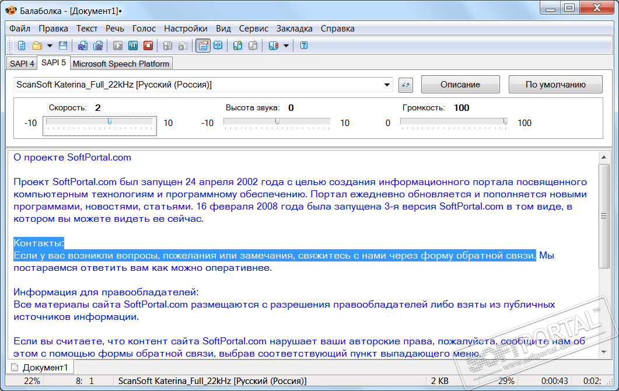Expand the recent files arrow next to open
The width and height of the screenshot is (619, 391).
[x=50, y=46]
